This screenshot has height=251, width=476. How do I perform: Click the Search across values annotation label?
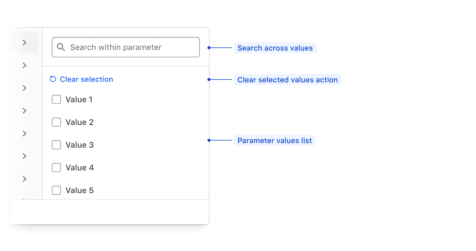275,48
